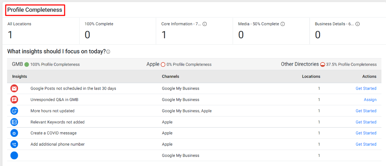Get Started on Create a COVID message
Screen dimensions: 386x166
coord(366,133)
